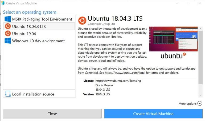Click the Ubuntu 18.04.3 LTS details heading
This screenshot has height=121, width=205.
point(115,18)
